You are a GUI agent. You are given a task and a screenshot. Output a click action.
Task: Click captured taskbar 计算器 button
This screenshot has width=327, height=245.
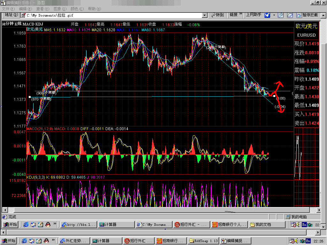116,224
